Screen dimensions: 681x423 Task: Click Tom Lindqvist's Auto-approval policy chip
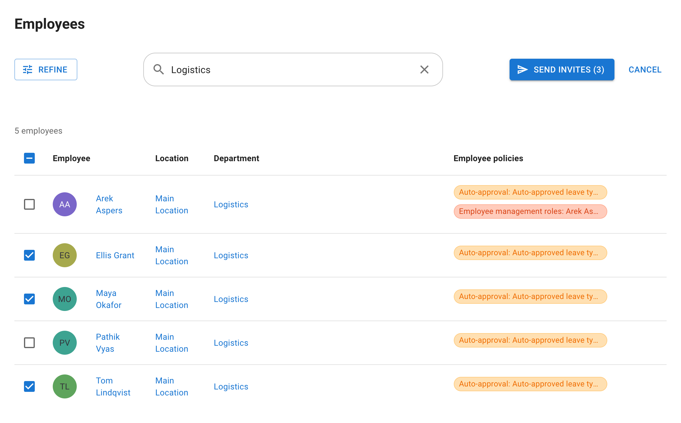point(530,384)
